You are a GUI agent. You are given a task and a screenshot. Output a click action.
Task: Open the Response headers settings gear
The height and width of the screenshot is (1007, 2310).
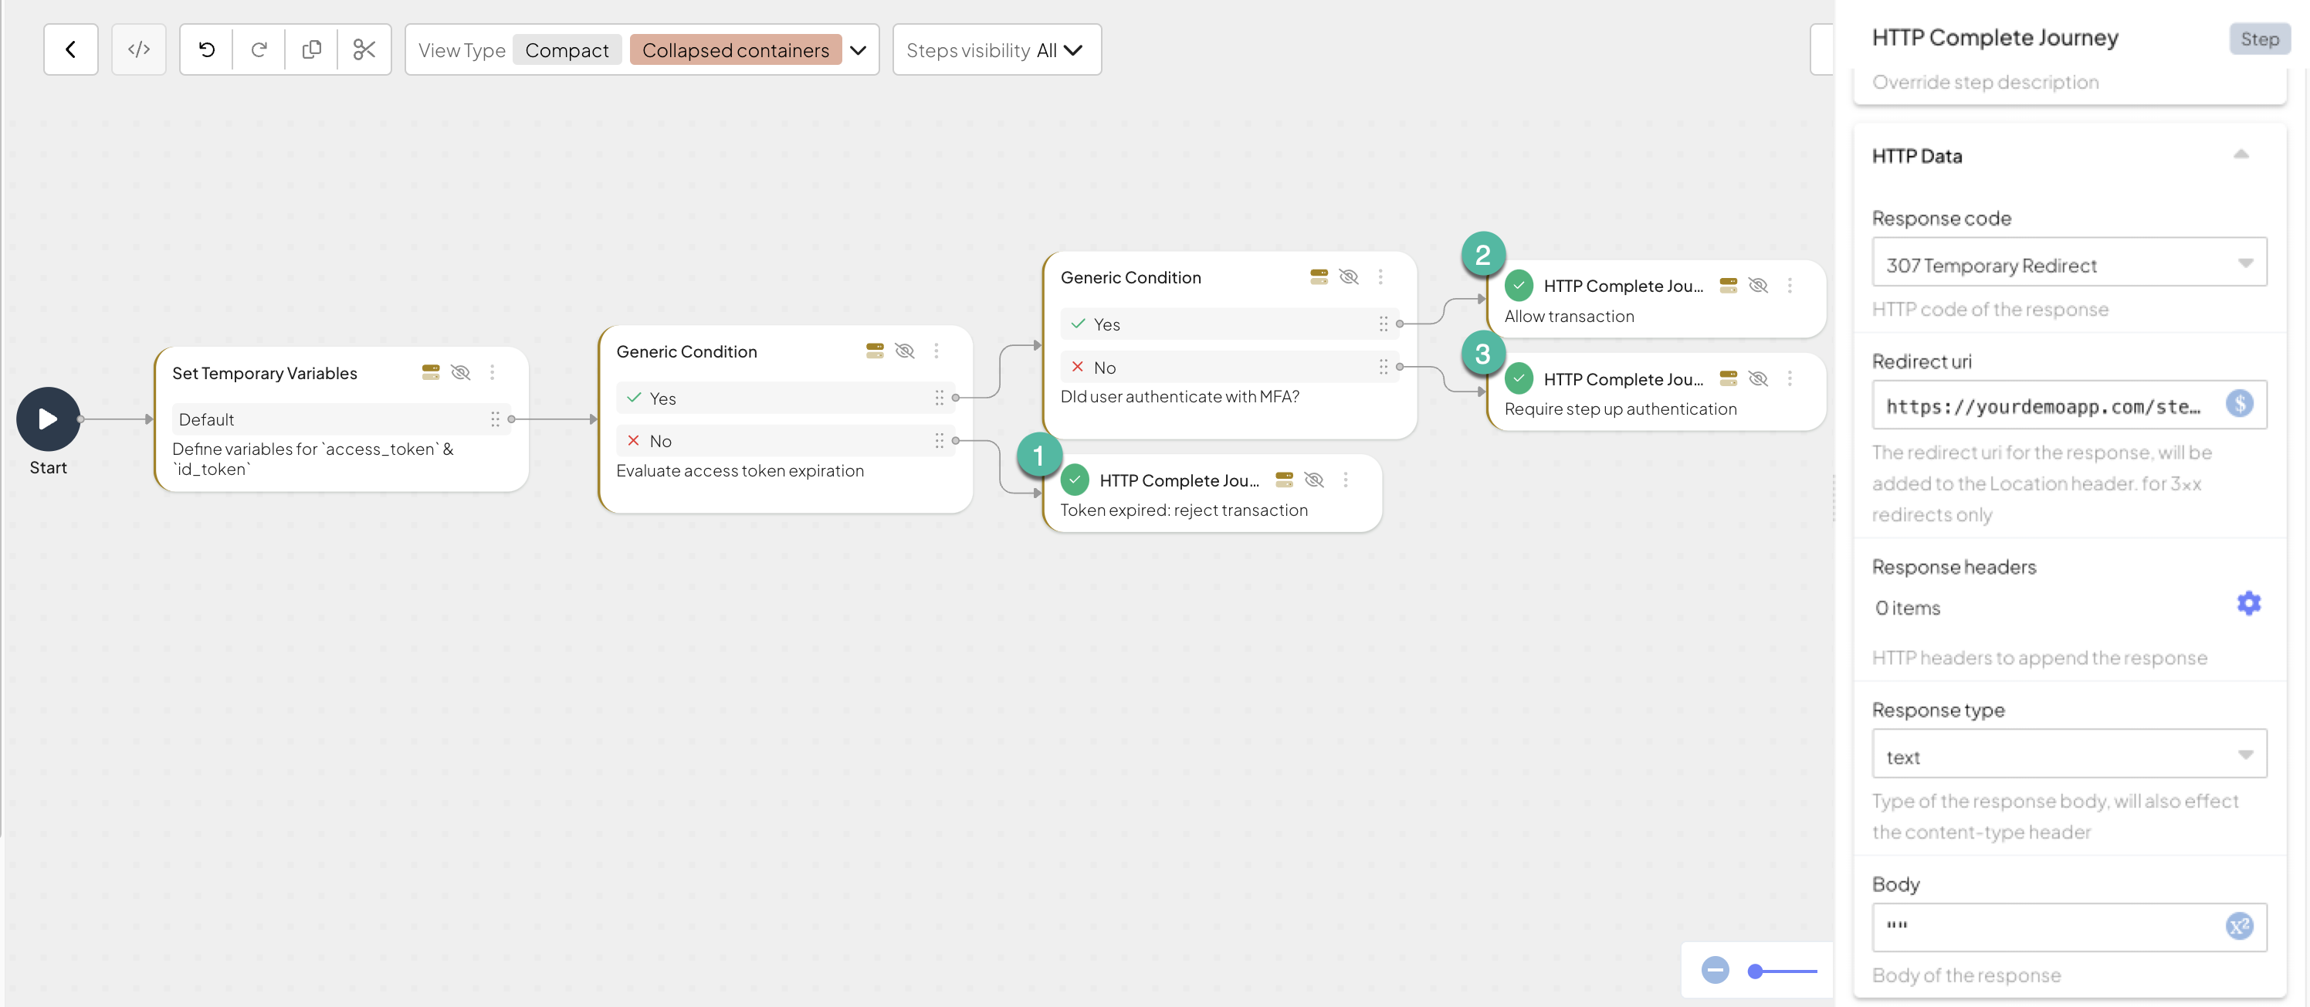tap(2249, 602)
